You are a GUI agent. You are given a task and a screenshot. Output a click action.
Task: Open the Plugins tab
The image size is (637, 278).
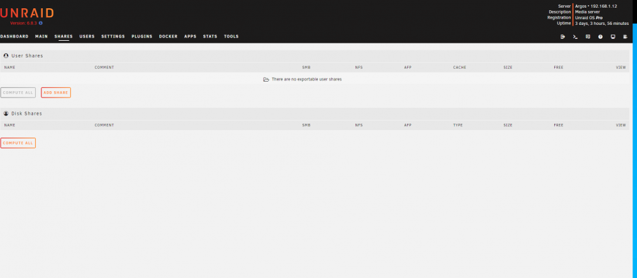click(x=142, y=36)
